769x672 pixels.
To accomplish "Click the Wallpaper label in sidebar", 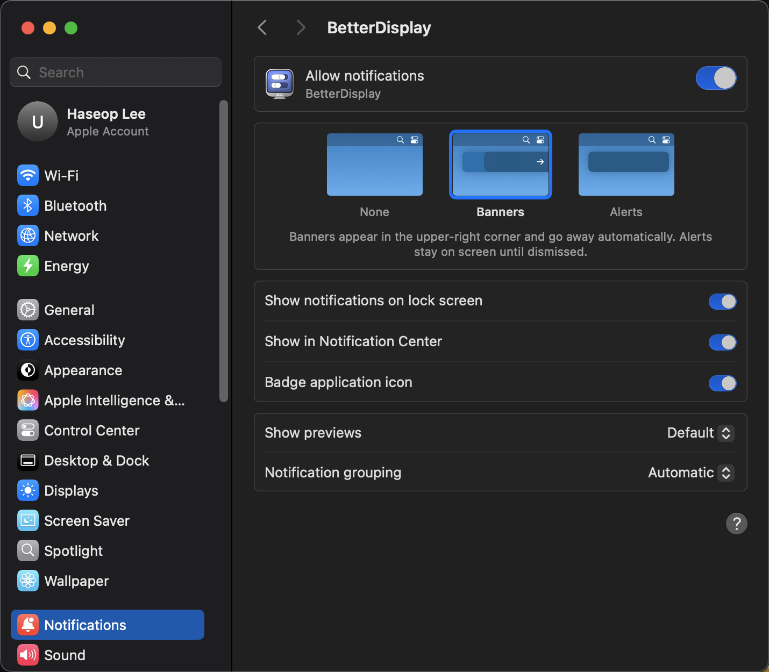I will point(77,581).
